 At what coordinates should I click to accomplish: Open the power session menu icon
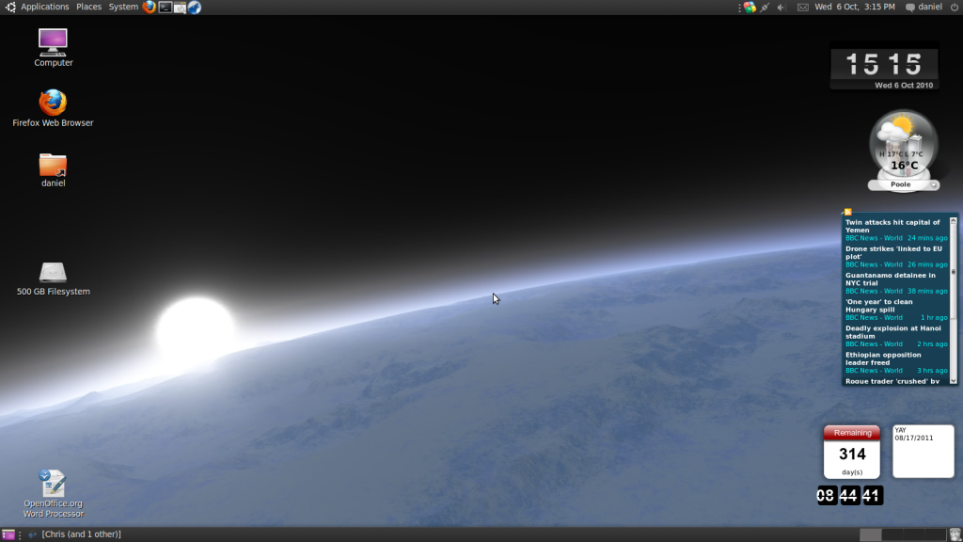[x=954, y=8]
